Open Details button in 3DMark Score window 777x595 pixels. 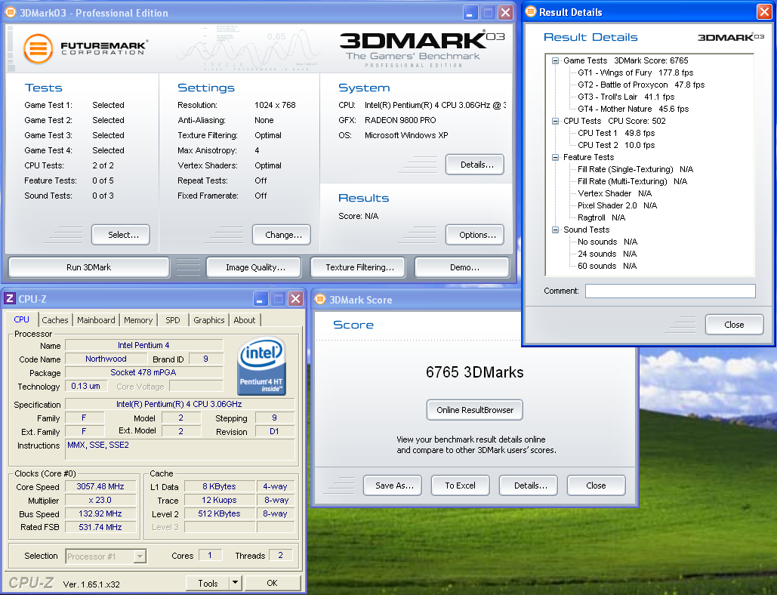pyautogui.click(x=529, y=486)
